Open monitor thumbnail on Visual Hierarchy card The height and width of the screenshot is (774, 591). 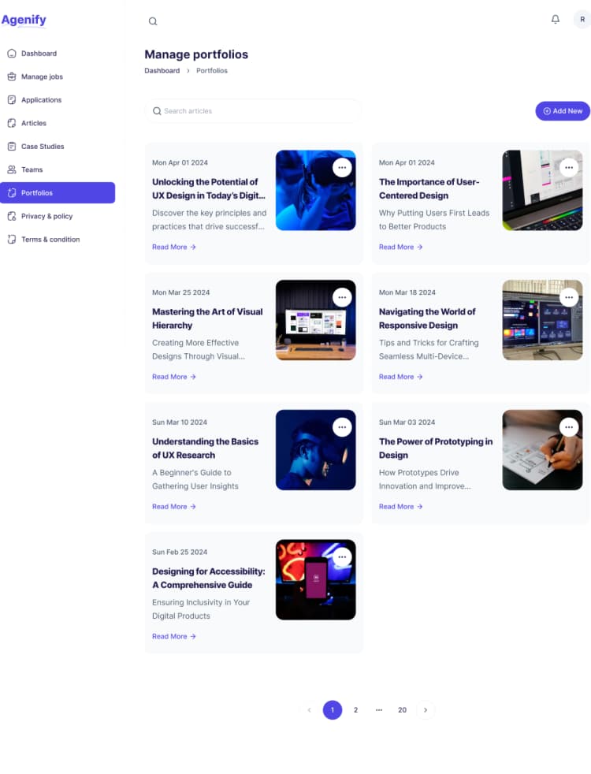(x=315, y=320)
